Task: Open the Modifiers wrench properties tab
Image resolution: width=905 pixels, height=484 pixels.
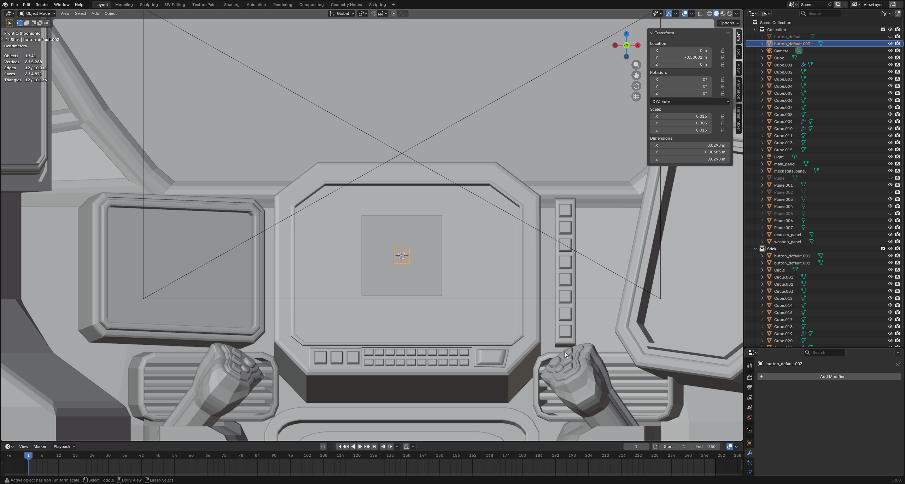Action: [750, 453]
